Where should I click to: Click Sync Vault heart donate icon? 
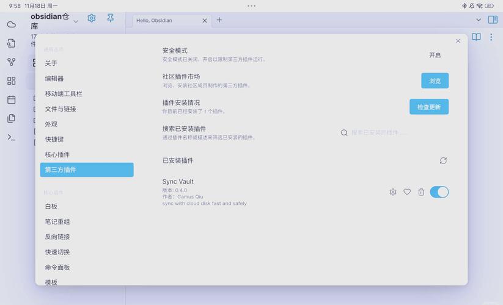(407, 192)
